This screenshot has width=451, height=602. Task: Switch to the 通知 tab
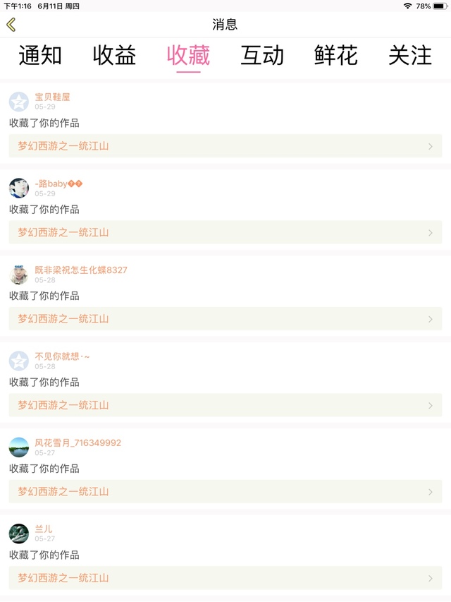coord(40,55)
